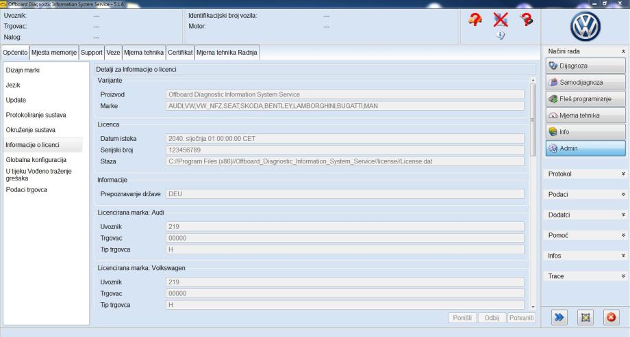The height and width of the screenshot is (337, 630).
Task: Open Globalna konfiguracija in the sidebar
Action: point(36,159)
